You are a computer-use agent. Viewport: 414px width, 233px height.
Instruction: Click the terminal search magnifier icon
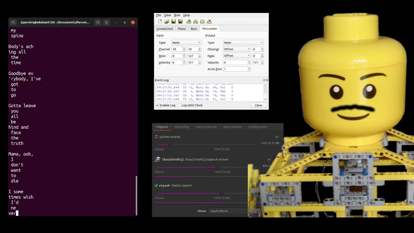(x=98, y=22)
